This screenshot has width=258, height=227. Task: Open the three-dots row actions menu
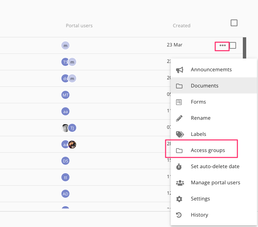click(x=222, y=45)
